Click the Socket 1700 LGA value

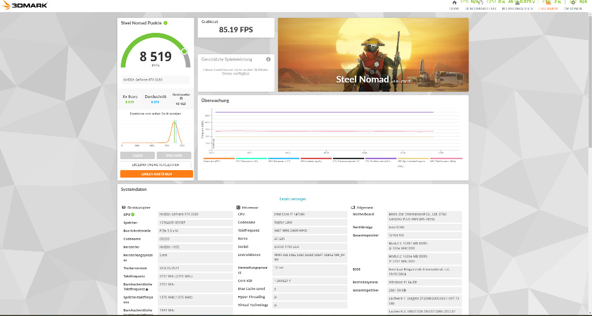tap(310, 247)
